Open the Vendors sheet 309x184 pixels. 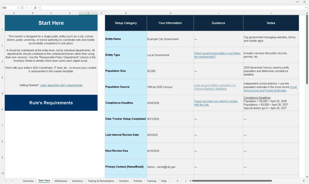pyautogui.click(x=124, y=181)
